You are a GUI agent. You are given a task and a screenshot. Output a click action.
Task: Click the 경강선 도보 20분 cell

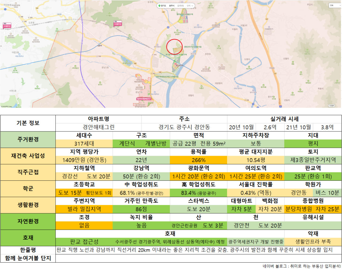pos(84,176)
